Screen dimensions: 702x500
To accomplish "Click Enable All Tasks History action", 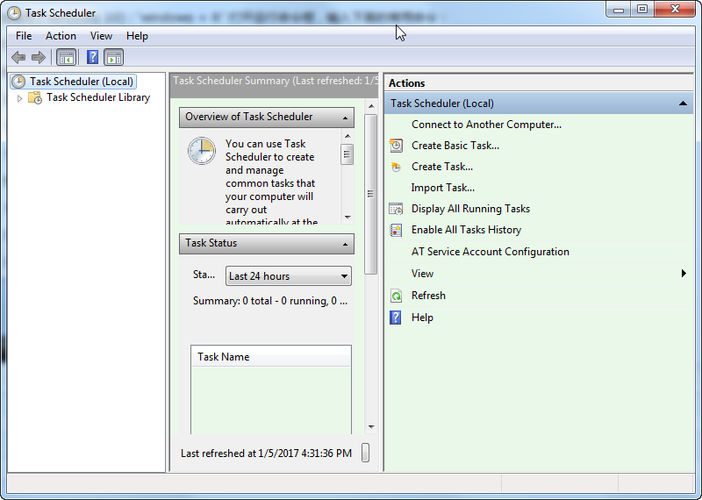I will [x=466, y=230].
